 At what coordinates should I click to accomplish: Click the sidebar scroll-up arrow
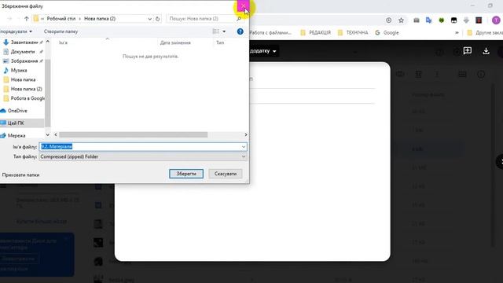click(48, 42)
